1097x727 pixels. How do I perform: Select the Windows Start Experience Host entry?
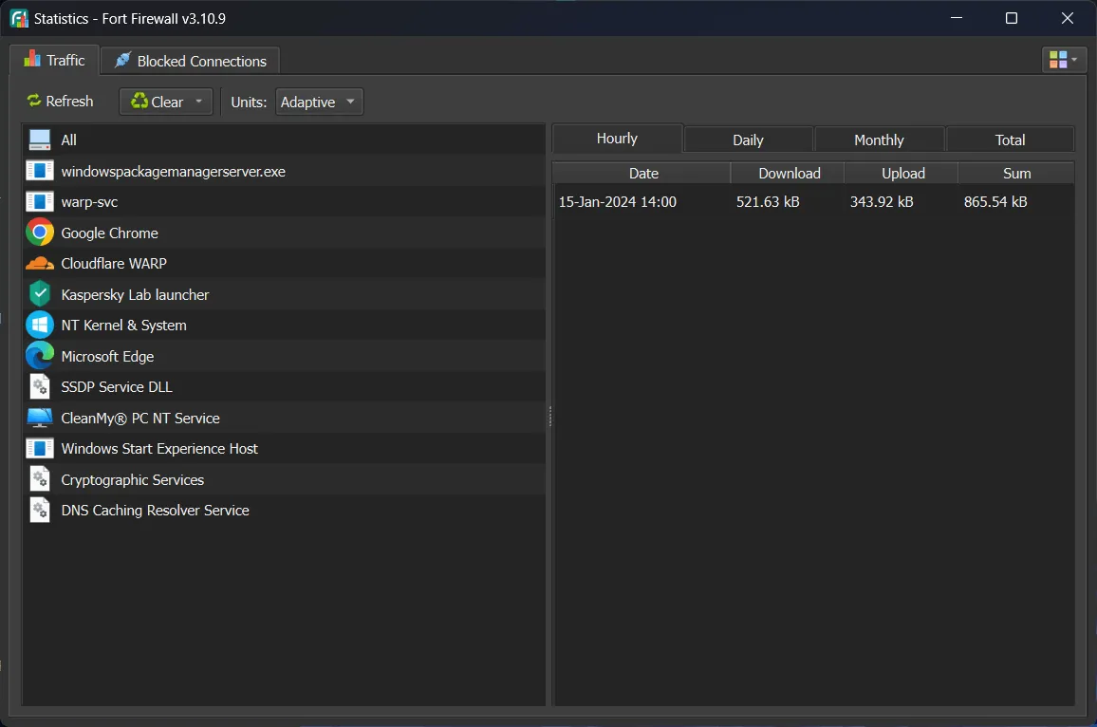click(284, 449)
